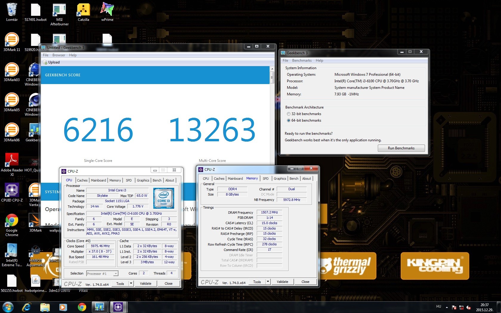
Task: Click the multi-core score 13263
Action: point(212,130)
